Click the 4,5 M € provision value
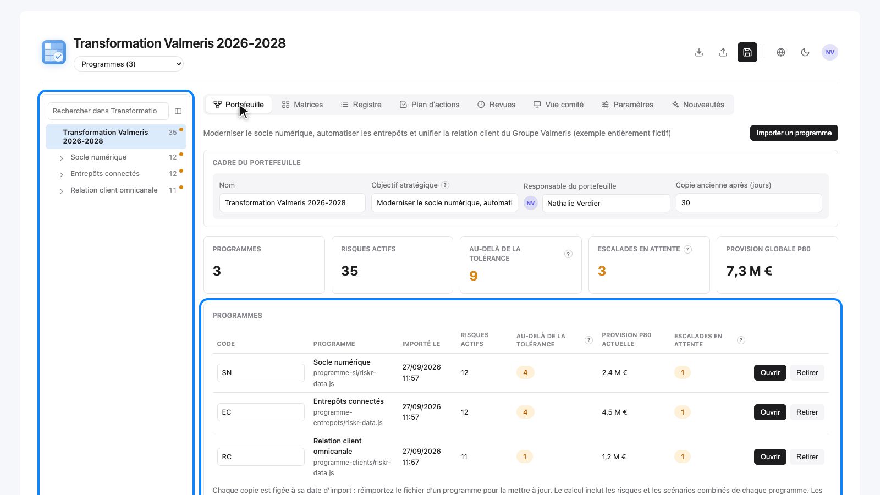 614,412
